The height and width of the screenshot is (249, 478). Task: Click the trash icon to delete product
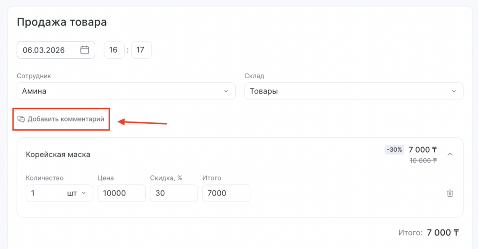tap(450, 193)
